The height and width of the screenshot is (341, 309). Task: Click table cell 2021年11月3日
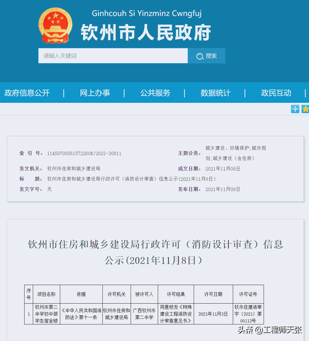(x=213, y=314)
